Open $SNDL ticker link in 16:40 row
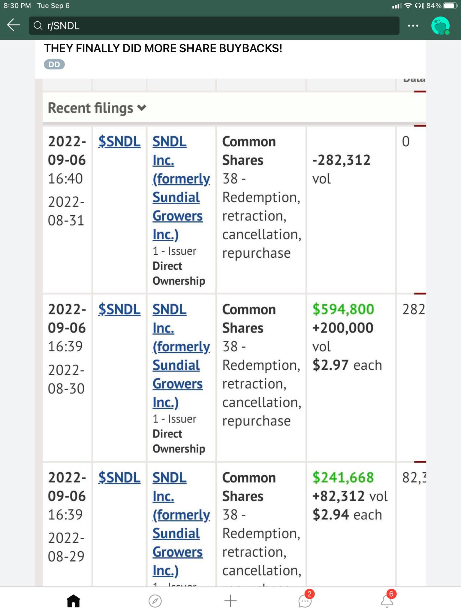 click(119, 141)
